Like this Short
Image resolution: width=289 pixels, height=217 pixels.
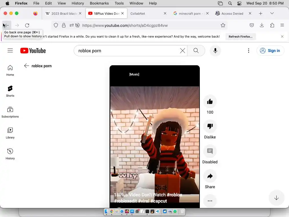tap(210, 101)
